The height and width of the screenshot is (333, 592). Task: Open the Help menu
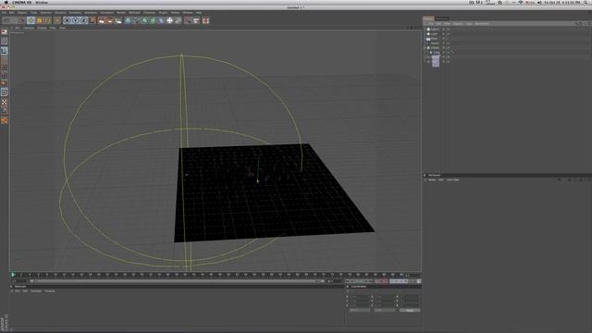(x=199, y=12)
